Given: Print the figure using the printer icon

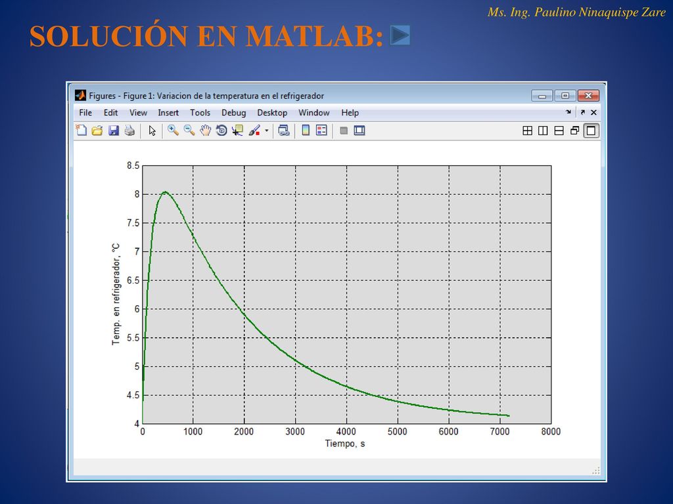Looking at the screenshot, I should click(129, 131).
